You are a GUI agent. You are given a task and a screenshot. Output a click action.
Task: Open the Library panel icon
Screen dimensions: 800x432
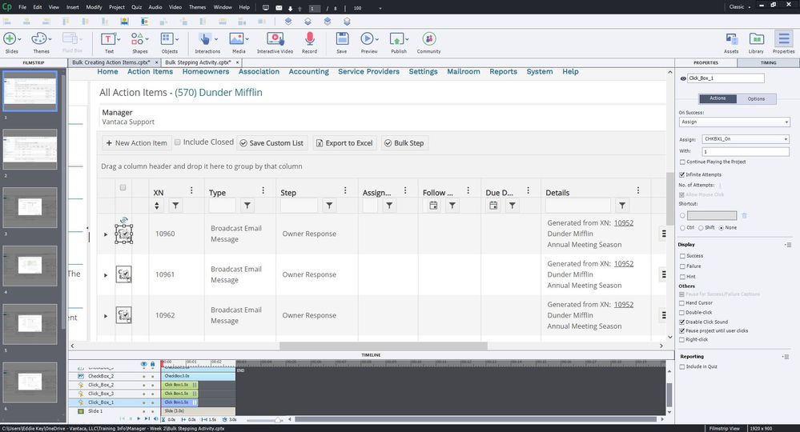click(x=756, y=39)
